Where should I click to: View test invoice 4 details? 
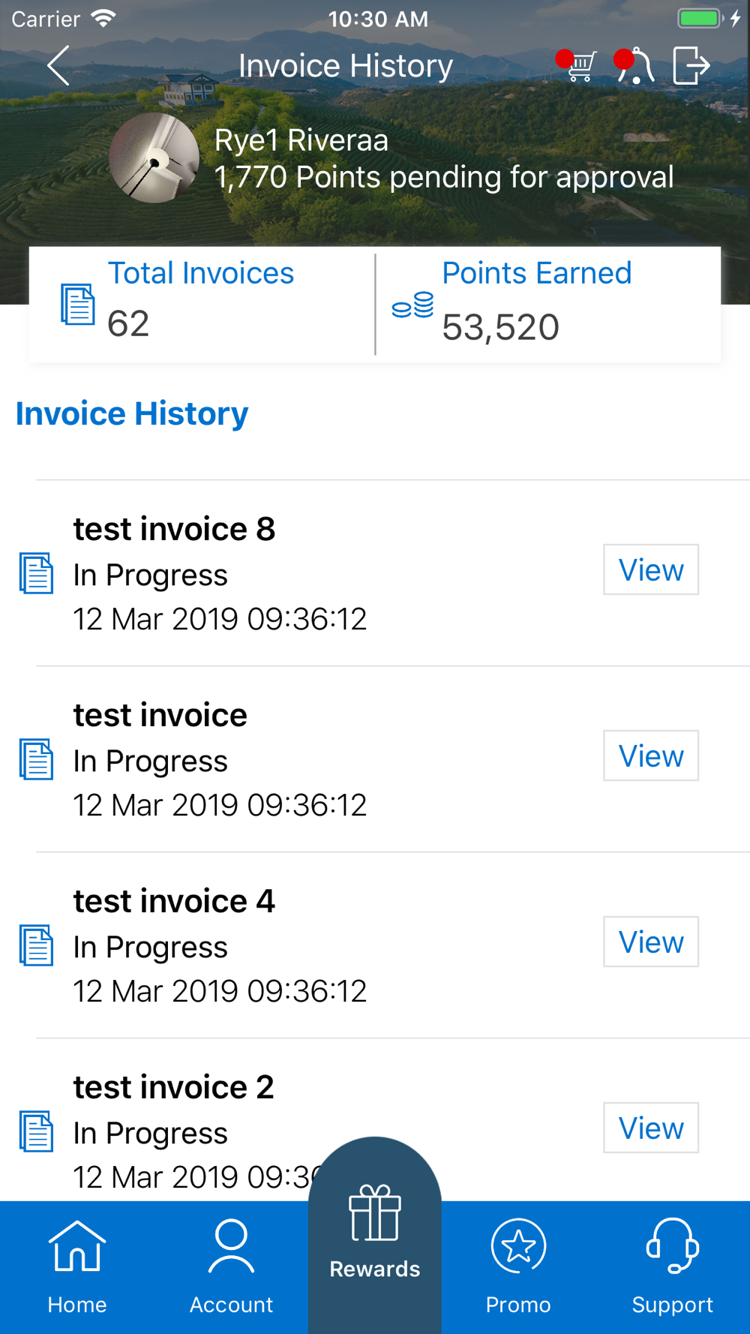[651, 942]
